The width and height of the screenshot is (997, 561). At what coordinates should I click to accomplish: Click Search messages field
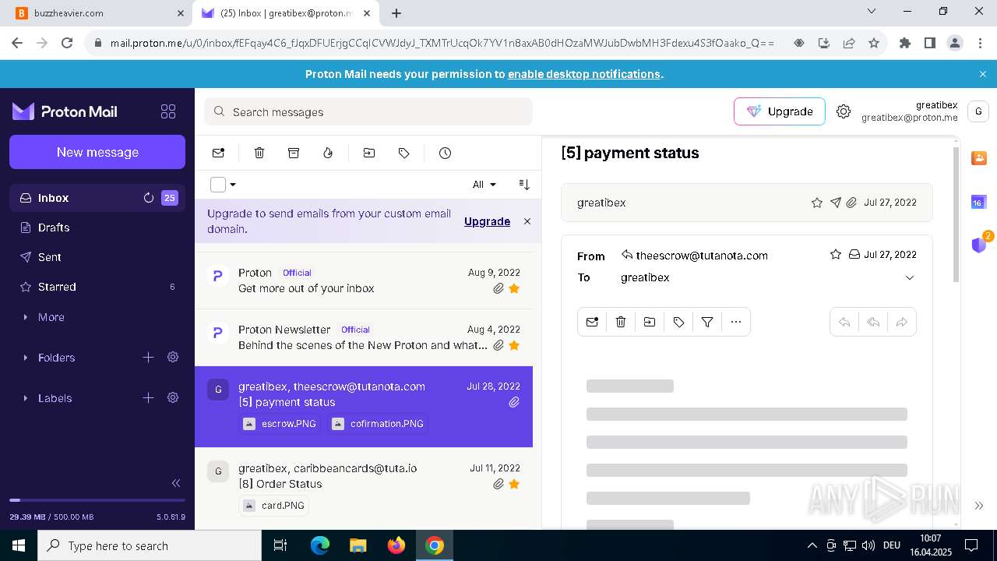point(368,111)
